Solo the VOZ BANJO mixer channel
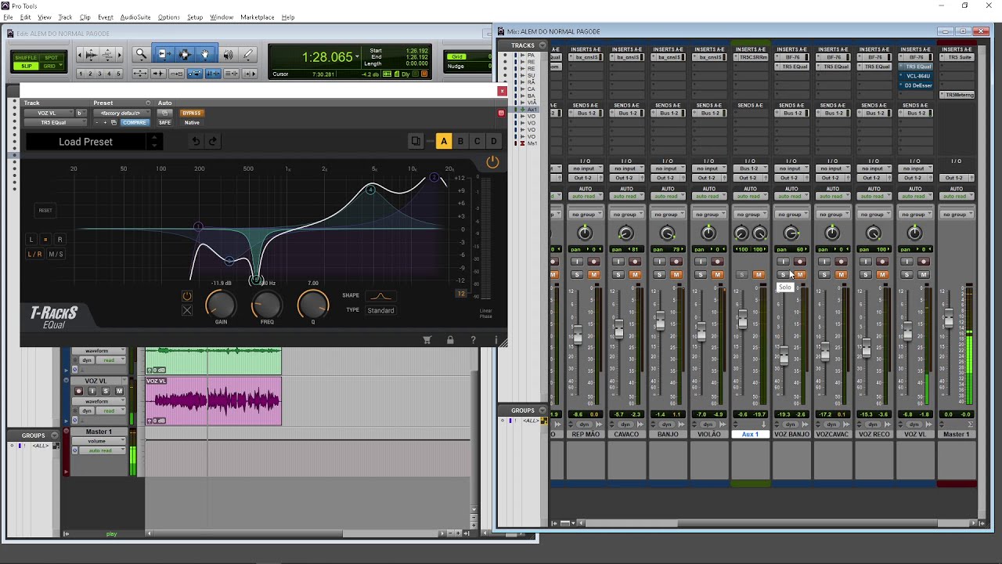 coord(783,275)
